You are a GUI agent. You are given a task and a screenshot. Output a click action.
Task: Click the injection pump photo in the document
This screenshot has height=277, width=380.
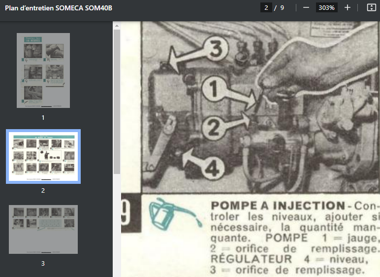click(260, 107)
